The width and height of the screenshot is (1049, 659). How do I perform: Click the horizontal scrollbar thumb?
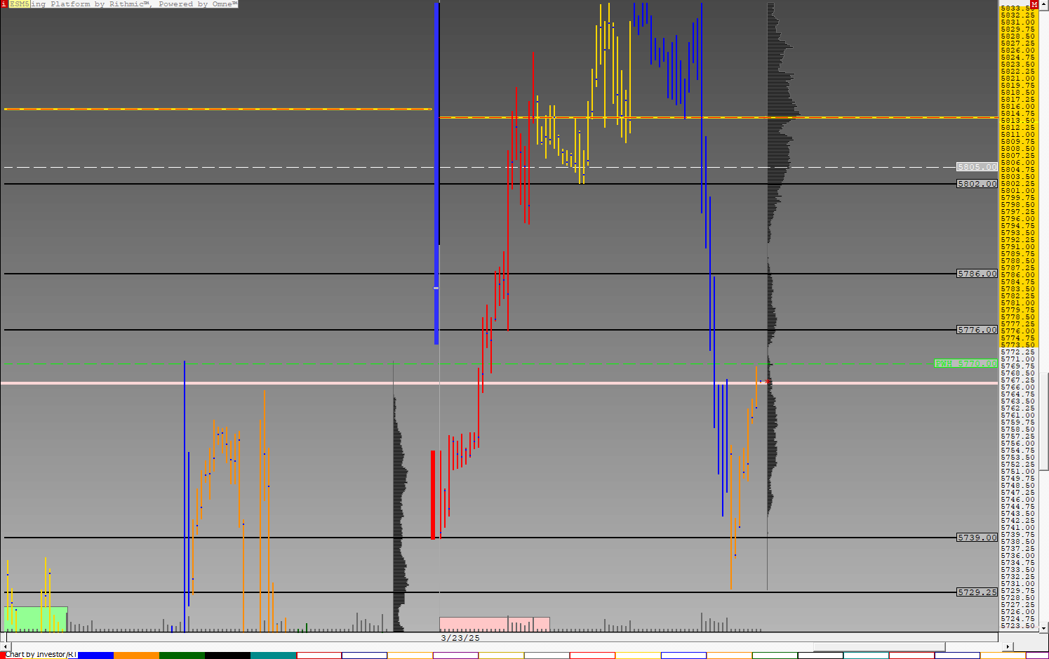pyautogui.click(x=879, y=646)
